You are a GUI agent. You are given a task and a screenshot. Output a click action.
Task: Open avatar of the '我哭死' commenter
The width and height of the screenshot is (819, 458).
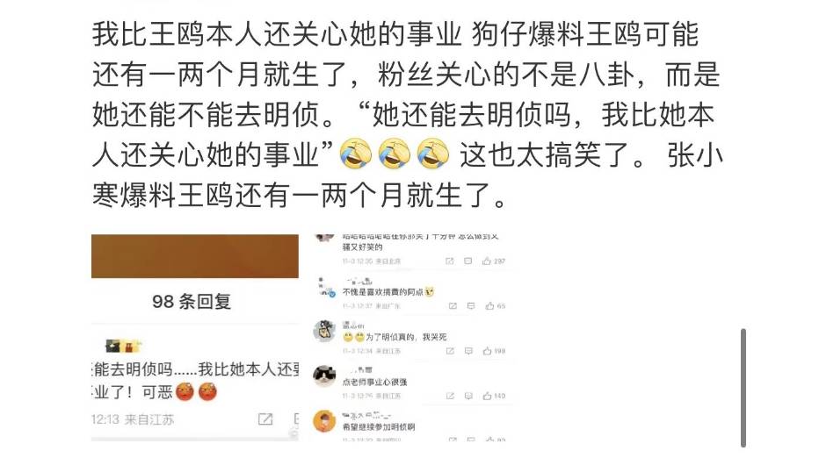pyautogui.click(x=324, y=331)
